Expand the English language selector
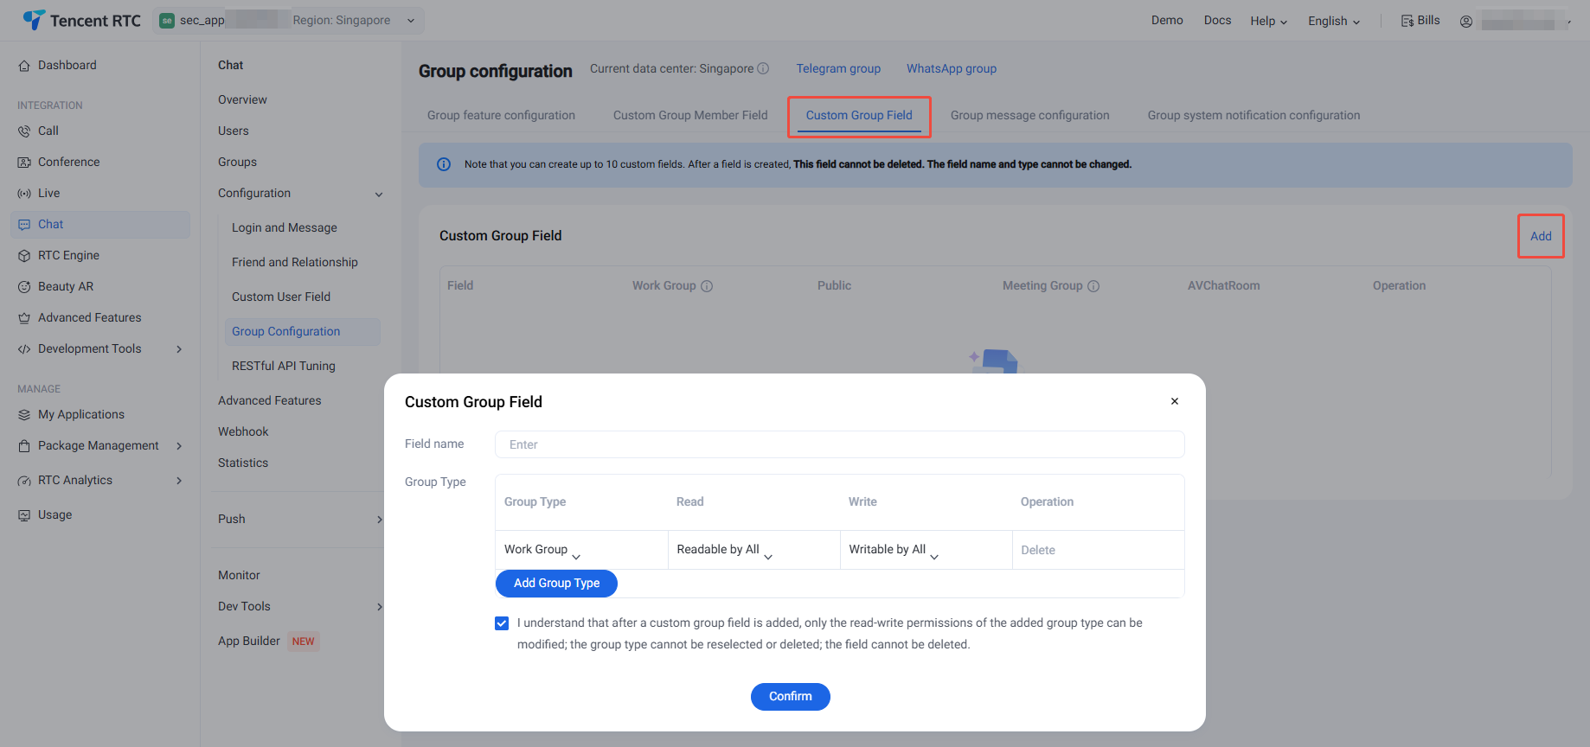Screen dimensions: 1590x747 click(1334, 21)
